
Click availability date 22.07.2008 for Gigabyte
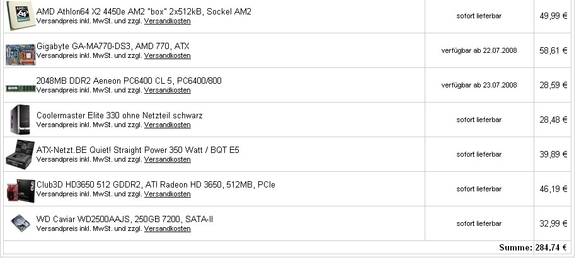(479, 50)
